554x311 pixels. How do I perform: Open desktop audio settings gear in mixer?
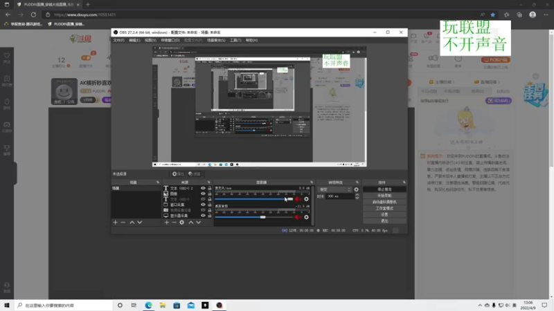[x=306, y=217]
